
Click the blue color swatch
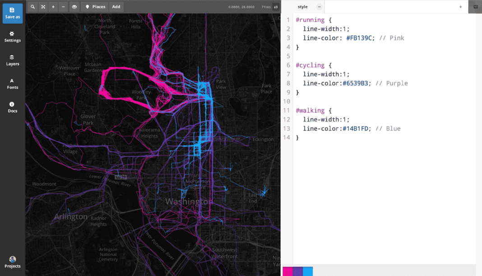tap(308, 271)
